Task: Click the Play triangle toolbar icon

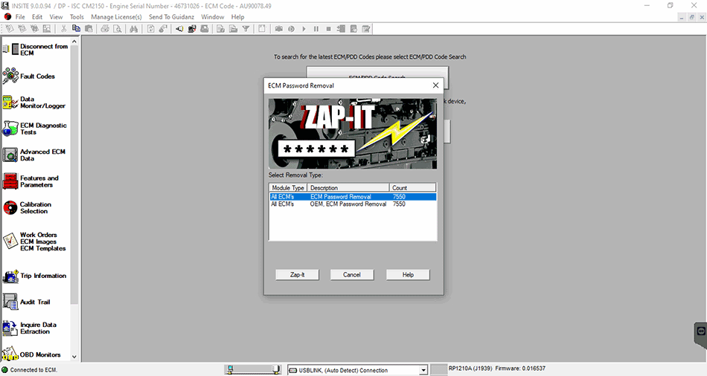Action: pos(304,29)
